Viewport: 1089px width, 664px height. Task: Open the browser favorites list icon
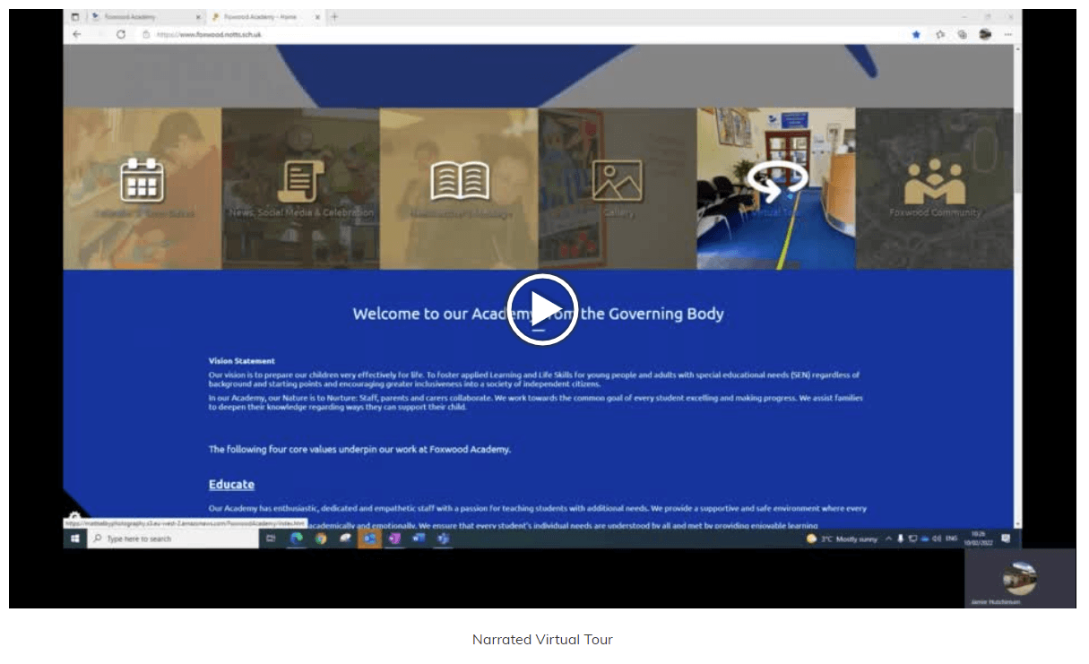tap(940, 34)
